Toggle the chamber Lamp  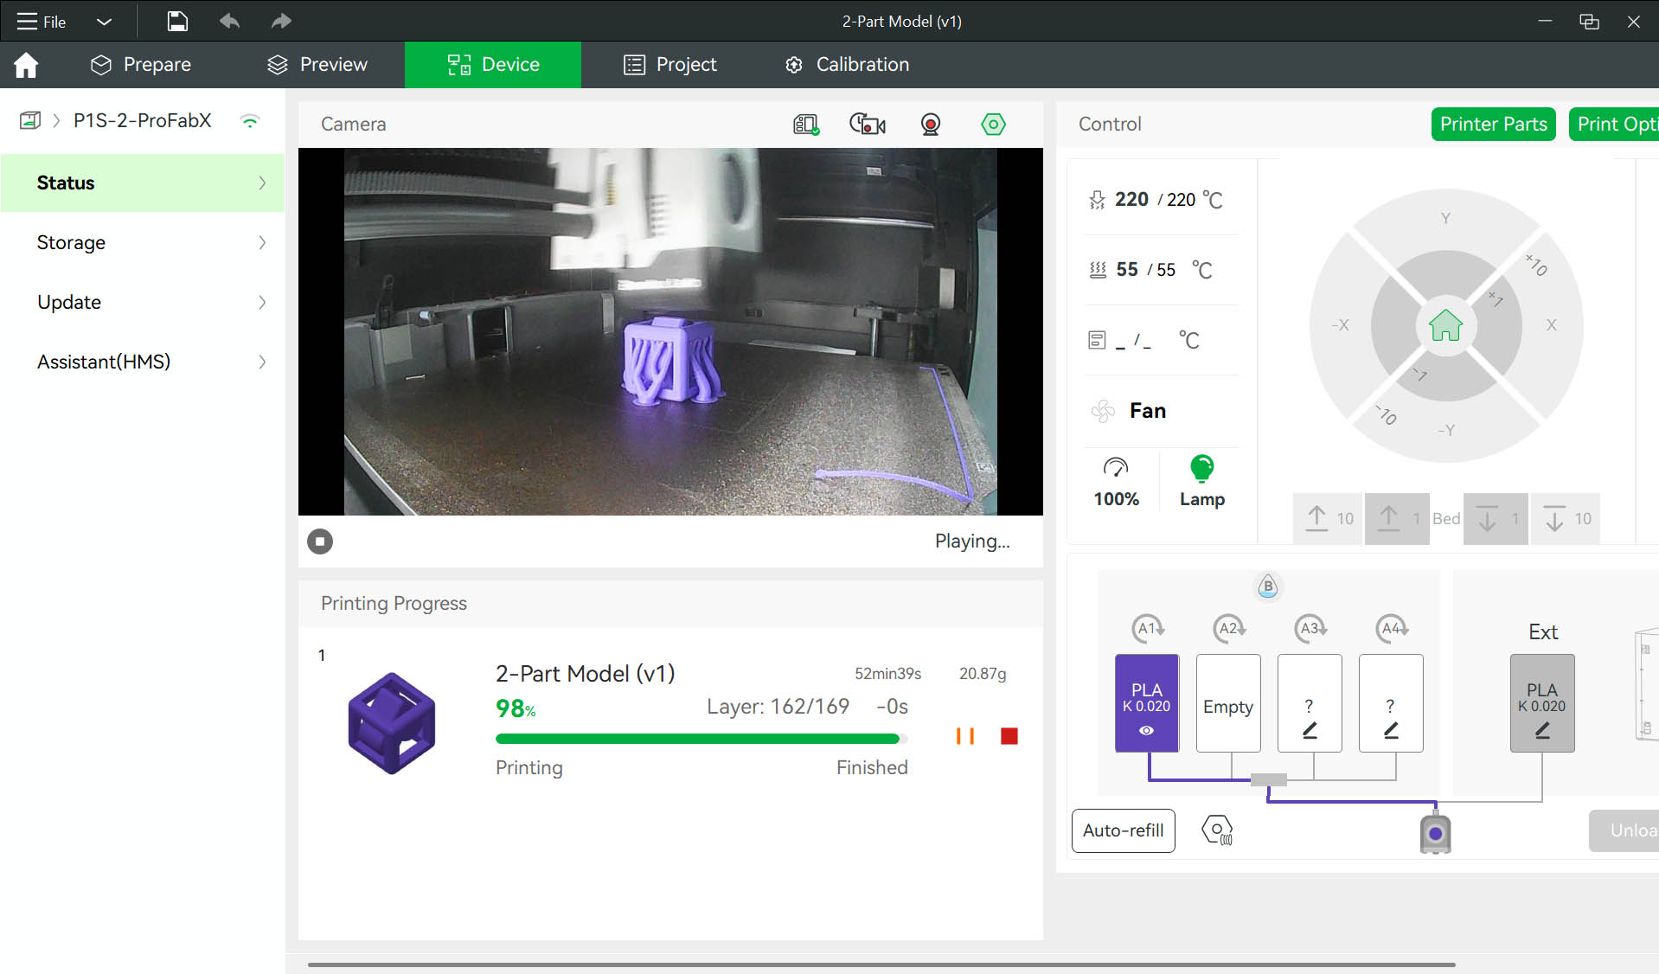(x=1202, y=481)
